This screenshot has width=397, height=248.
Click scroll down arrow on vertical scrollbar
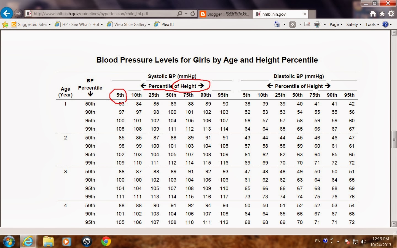(x=394, y=224)
